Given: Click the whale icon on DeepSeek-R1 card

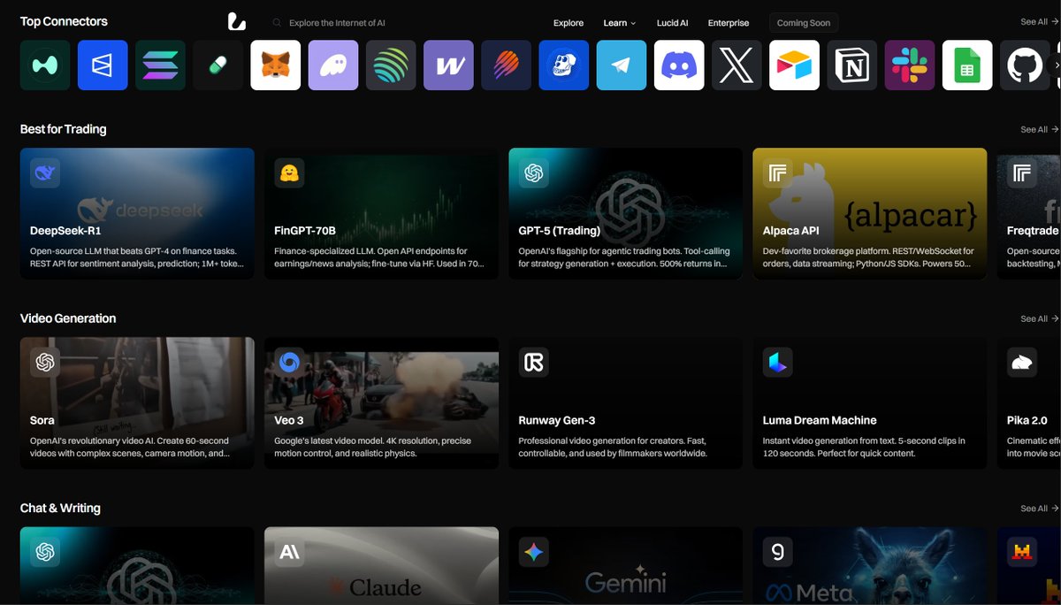Looking at the screenshot, I should pos(45,173).
